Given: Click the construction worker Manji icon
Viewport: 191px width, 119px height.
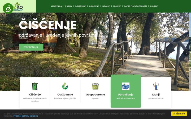Looking at the screenshot, I should (156, 86).
